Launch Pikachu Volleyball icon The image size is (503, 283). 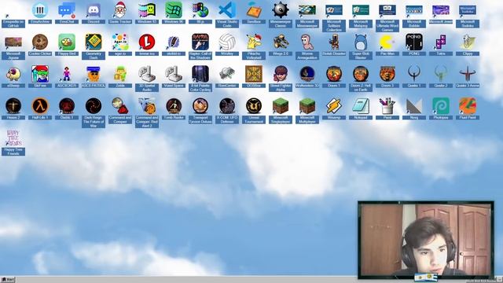click(x=254, y=42)
